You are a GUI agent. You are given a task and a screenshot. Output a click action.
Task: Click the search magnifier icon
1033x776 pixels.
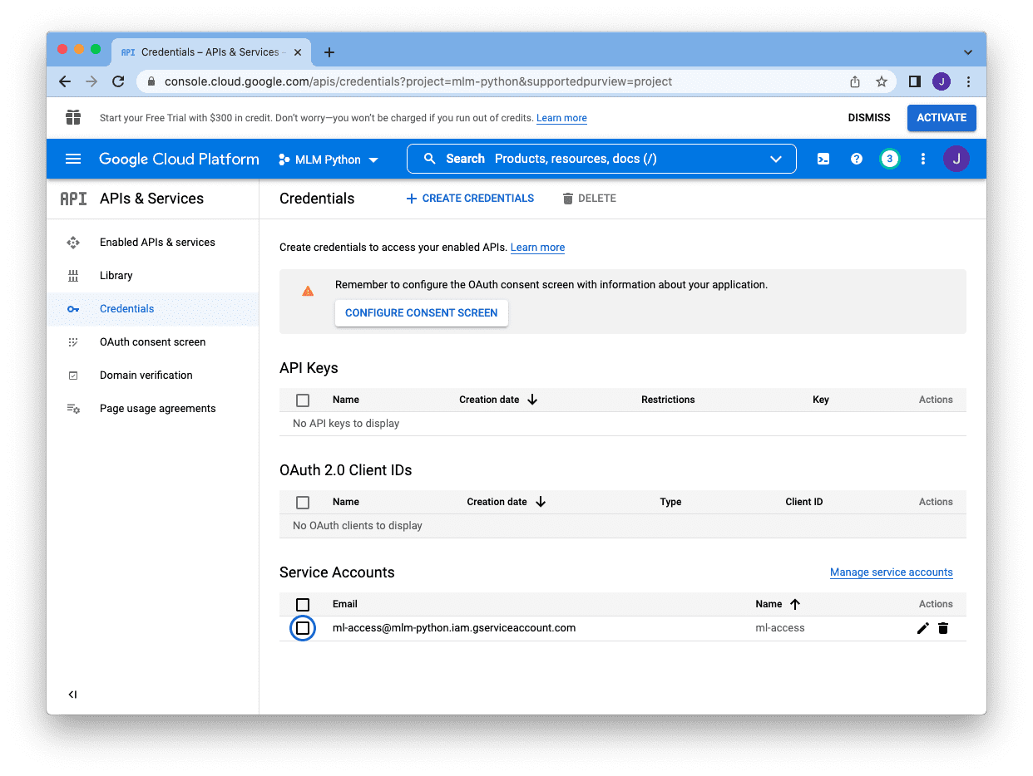click(x=430, y=159)
